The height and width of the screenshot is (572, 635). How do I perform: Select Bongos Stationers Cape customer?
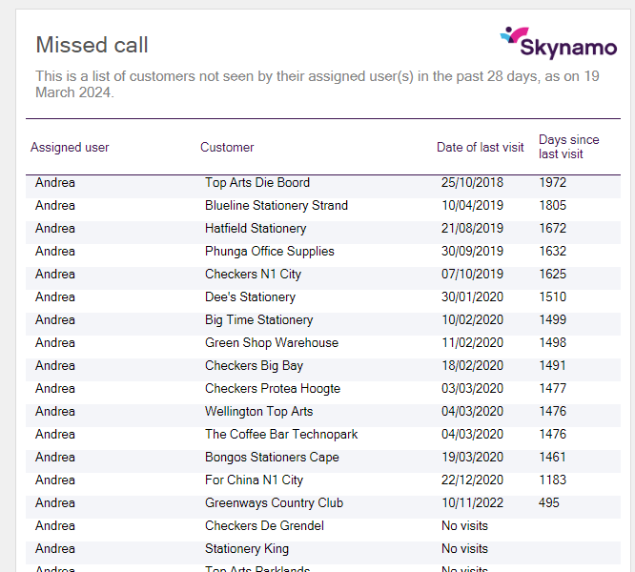click(272, 457)
